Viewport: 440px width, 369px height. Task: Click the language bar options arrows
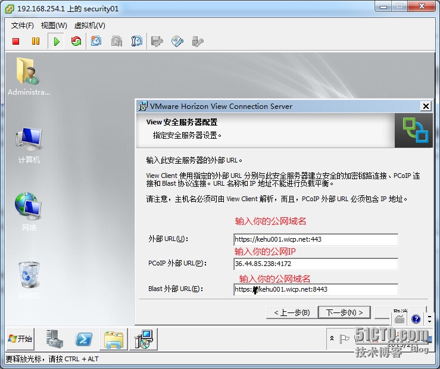coord(429,319)
